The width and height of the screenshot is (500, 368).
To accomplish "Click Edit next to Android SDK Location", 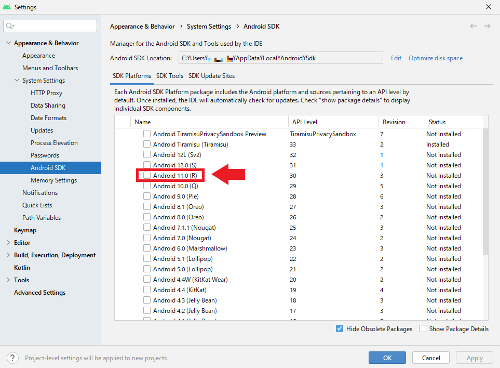I will click(x=396, y=58).
